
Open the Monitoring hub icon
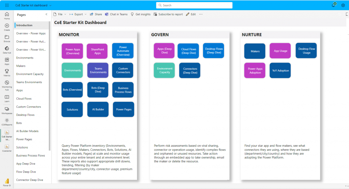coord(7,84)
